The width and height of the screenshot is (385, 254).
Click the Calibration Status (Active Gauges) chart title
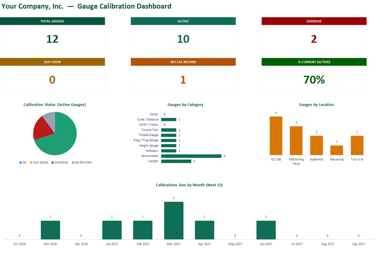[55, 105]
